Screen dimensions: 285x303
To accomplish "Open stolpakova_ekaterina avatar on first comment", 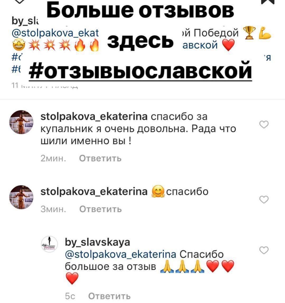I will tap(21, 122).
